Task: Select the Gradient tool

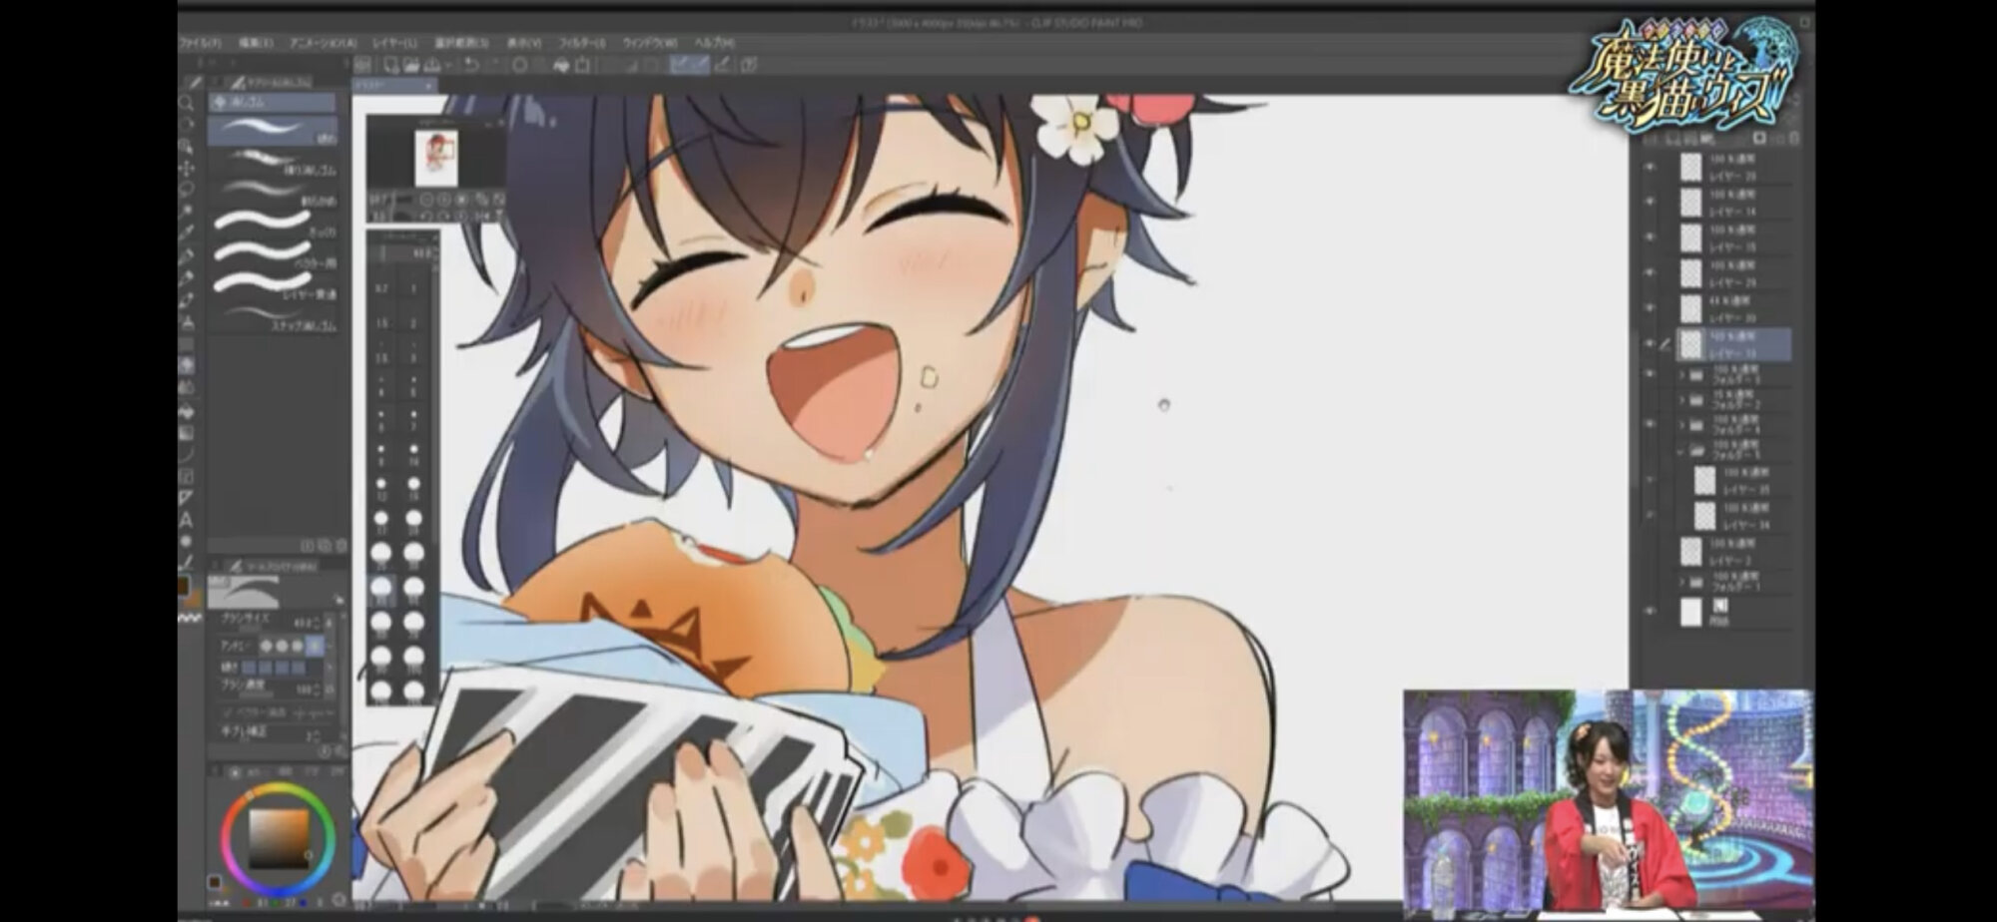Action: click(x=187, y=431)
